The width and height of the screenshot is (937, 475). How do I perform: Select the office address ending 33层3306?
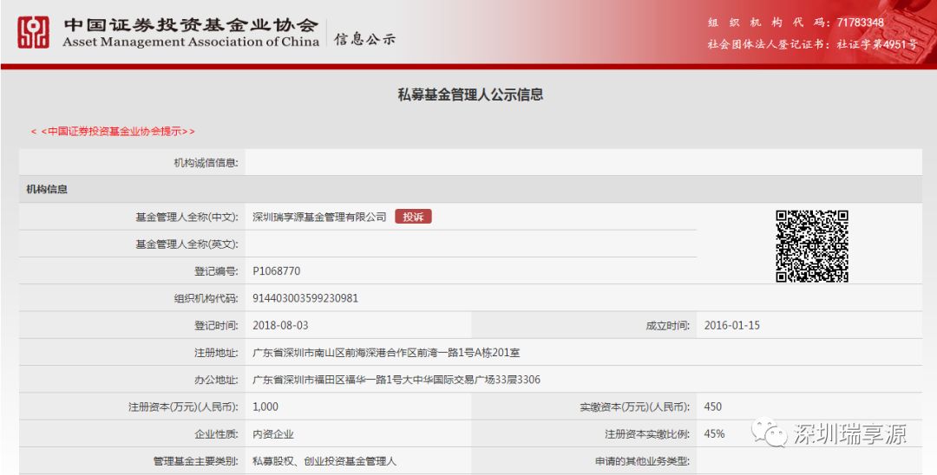[396, 380]
